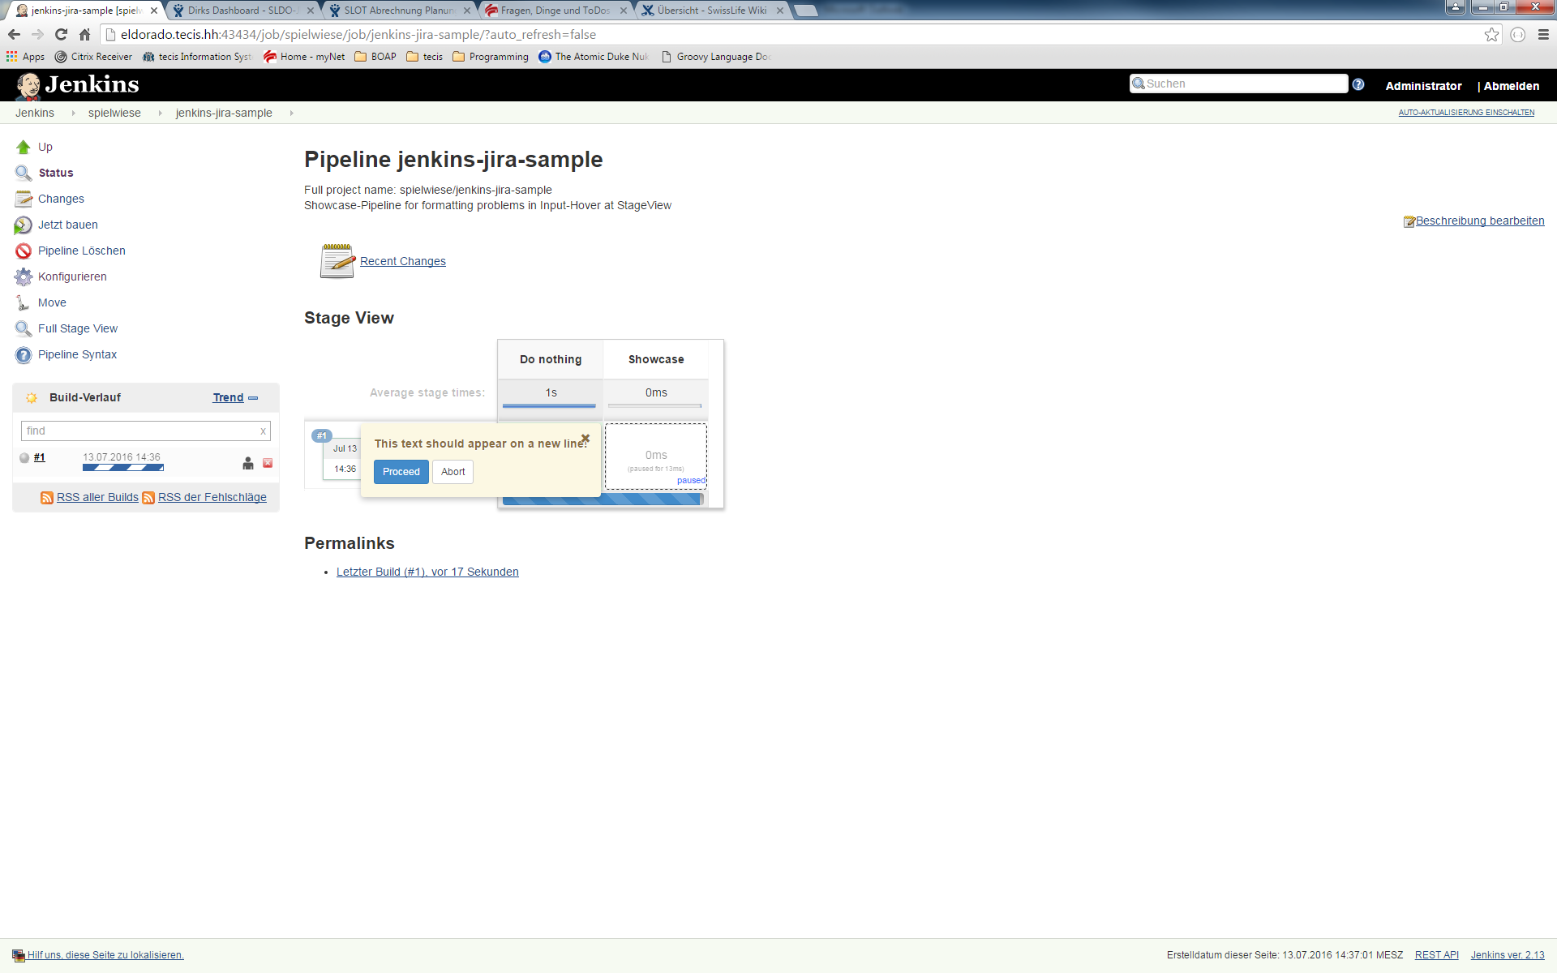Expand breadcrumb arrow after jenkins-jira-sample
Viewport: 1557px width, 973px height.
pyautogui.click(x=291, y=114)
